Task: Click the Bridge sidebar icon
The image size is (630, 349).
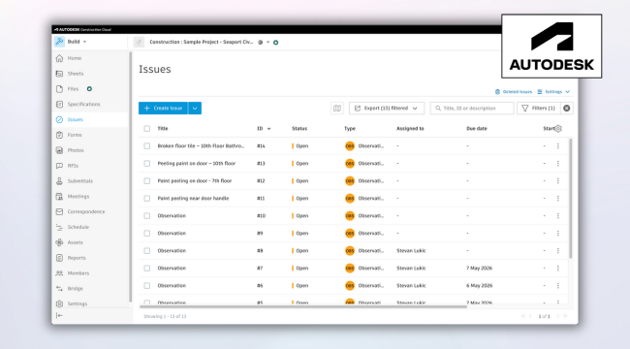Action: click(x=59, y=288)
